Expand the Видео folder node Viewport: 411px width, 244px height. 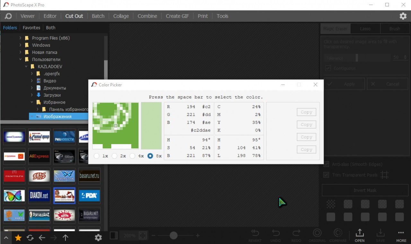coord(32,81)
